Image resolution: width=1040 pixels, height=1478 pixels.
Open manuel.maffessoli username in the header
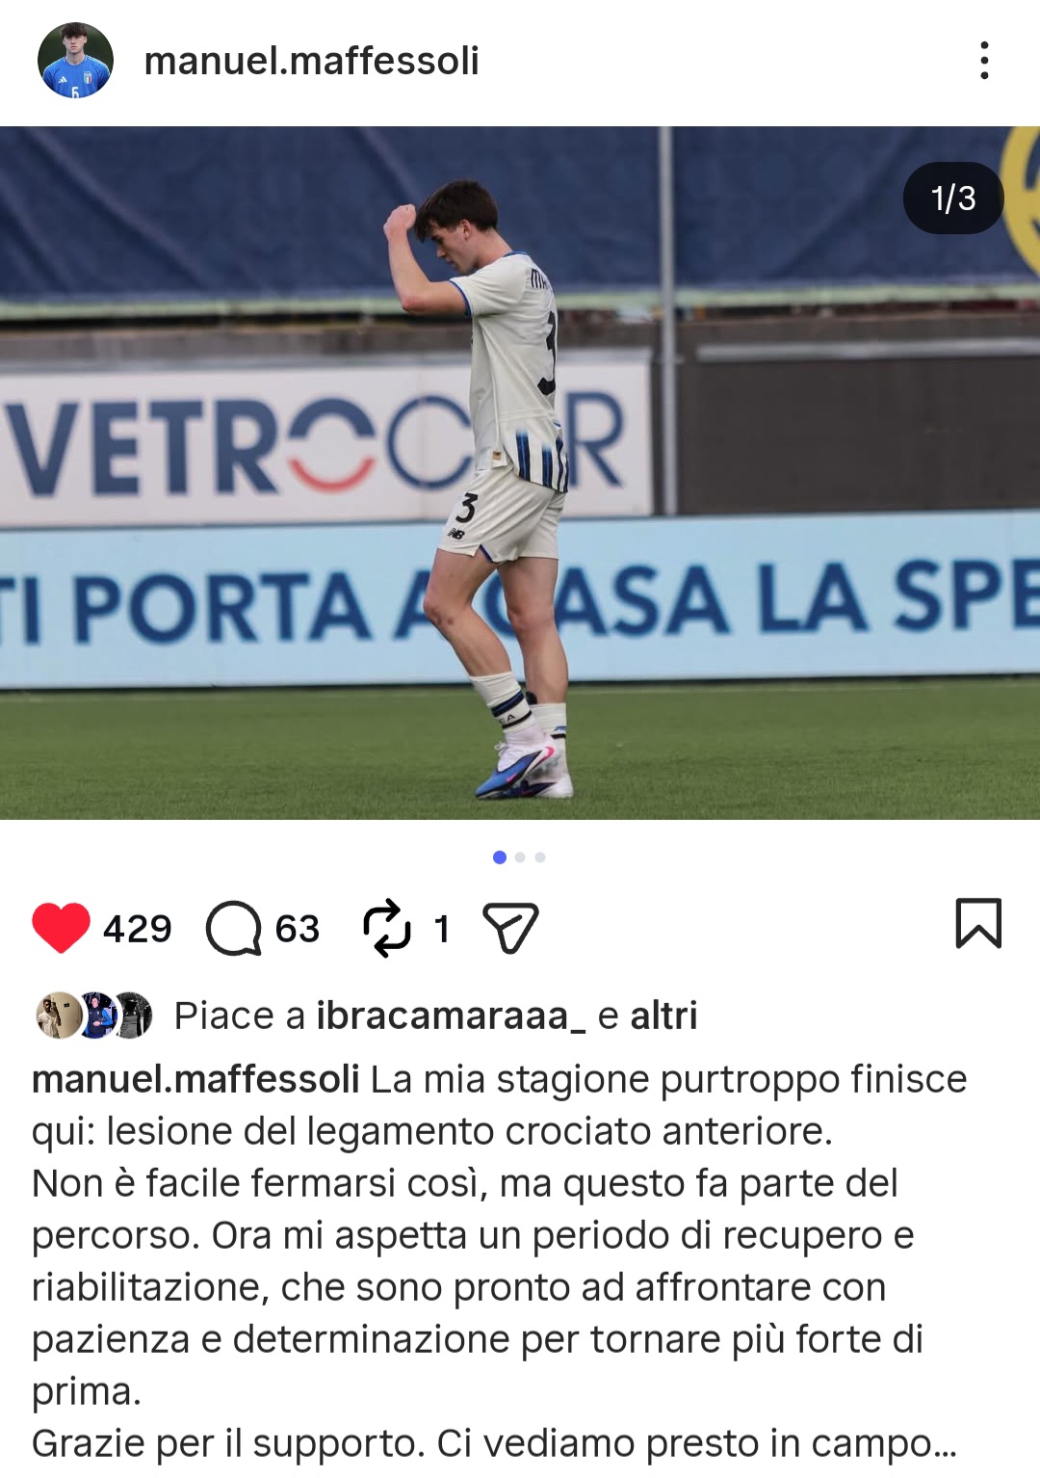(311, 61)
